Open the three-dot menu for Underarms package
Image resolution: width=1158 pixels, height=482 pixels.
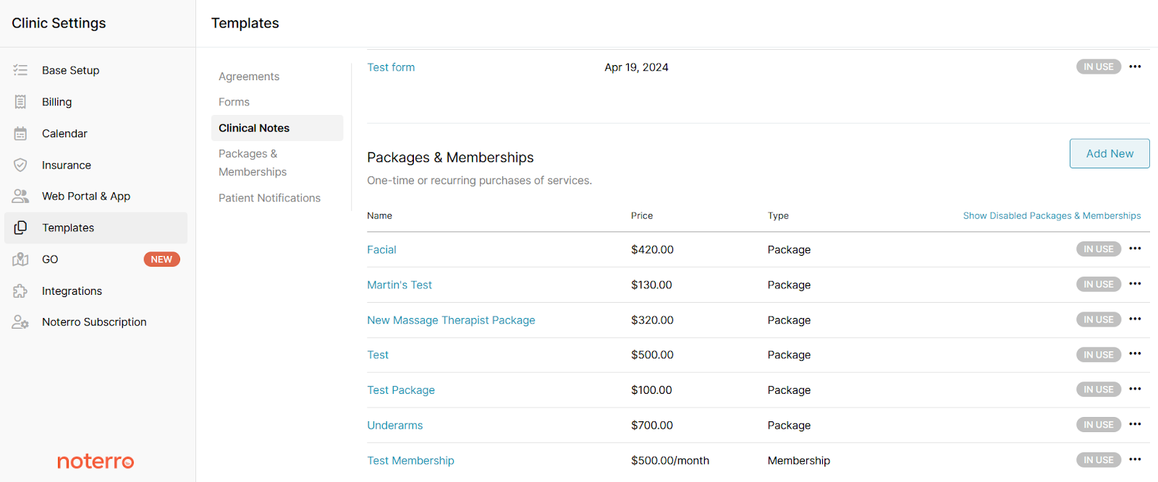click(1135, 424)
